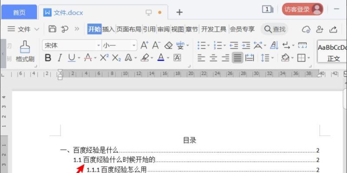Switch to the 视图 ribbon tab
This screenshot has height=173, width=347.
point(177,29)
